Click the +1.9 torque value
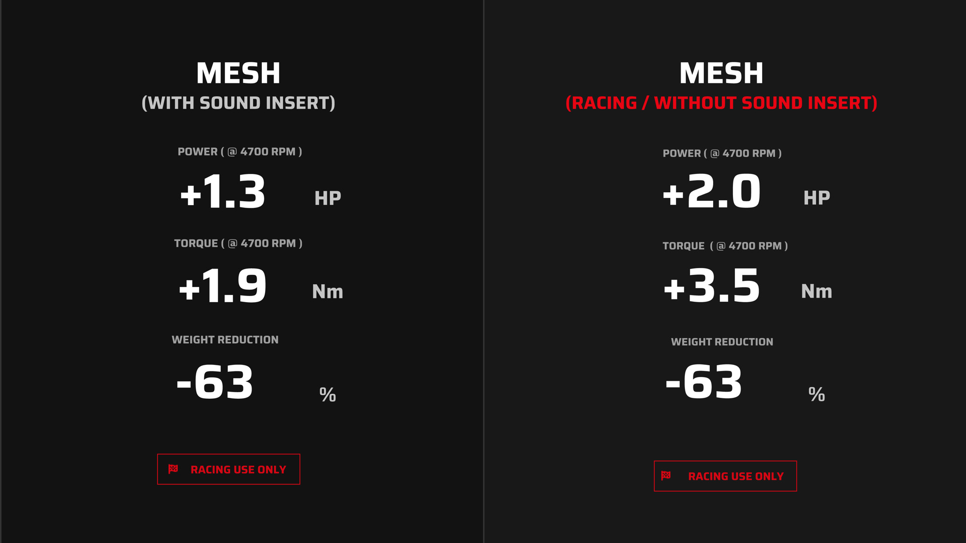 point(223,286)
